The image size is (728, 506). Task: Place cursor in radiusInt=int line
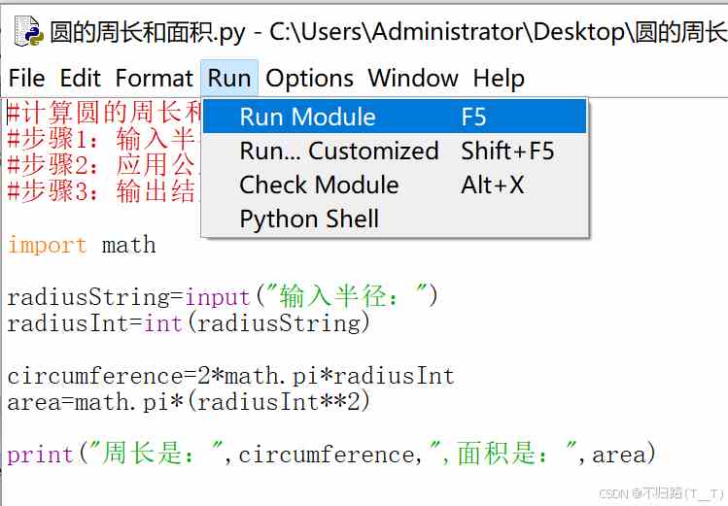pos(189,322)
